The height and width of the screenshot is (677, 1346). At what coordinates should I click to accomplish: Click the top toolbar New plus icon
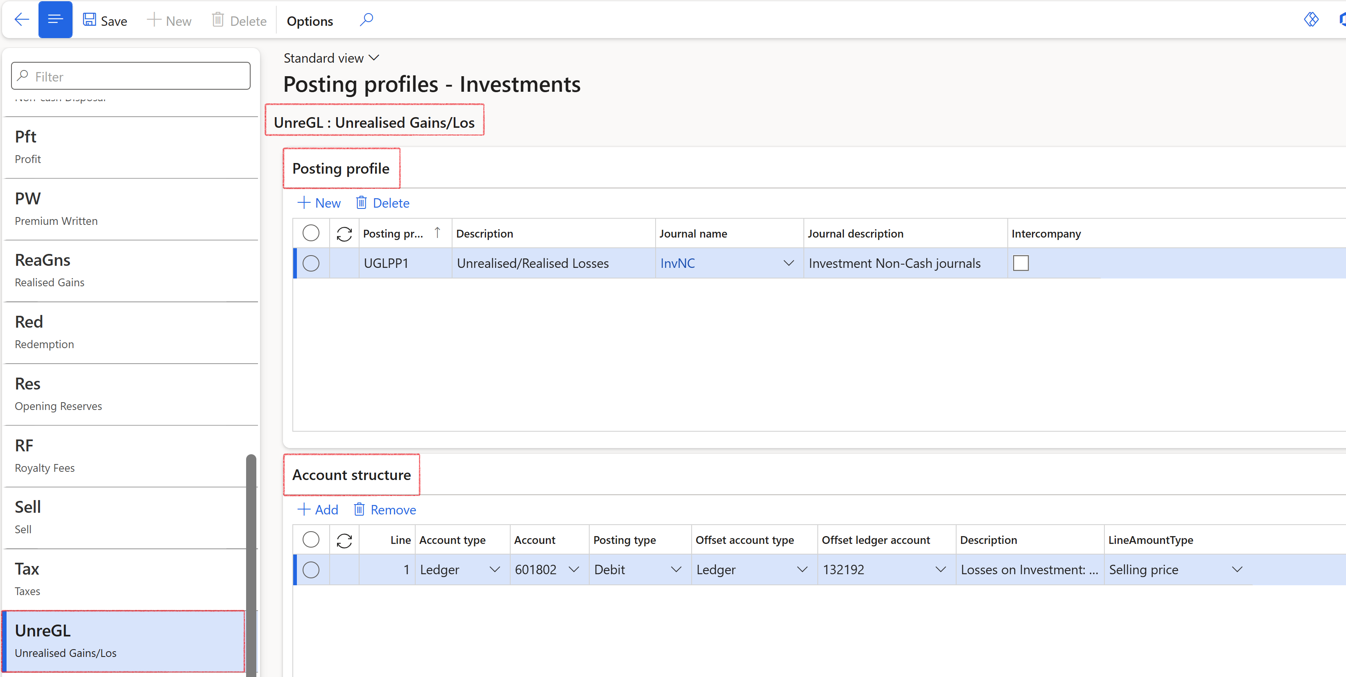click(154, 20)
